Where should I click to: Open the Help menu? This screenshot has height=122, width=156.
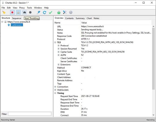coord(46,8)
